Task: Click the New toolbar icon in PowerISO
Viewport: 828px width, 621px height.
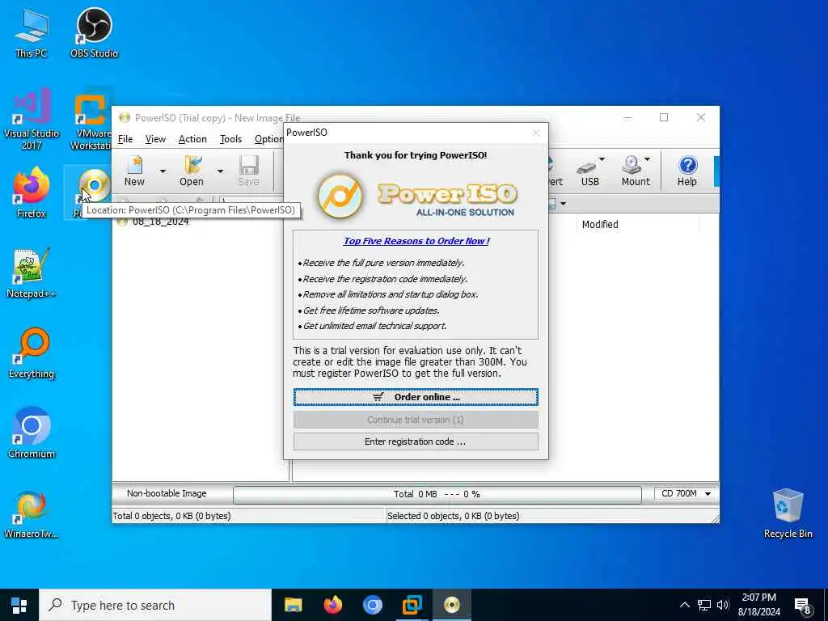Action: click(x=134, y=171)
